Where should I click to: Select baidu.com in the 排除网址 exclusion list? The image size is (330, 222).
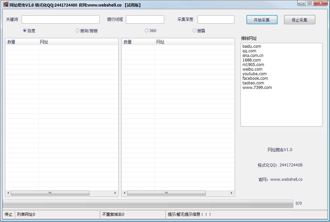click(252, 46)
